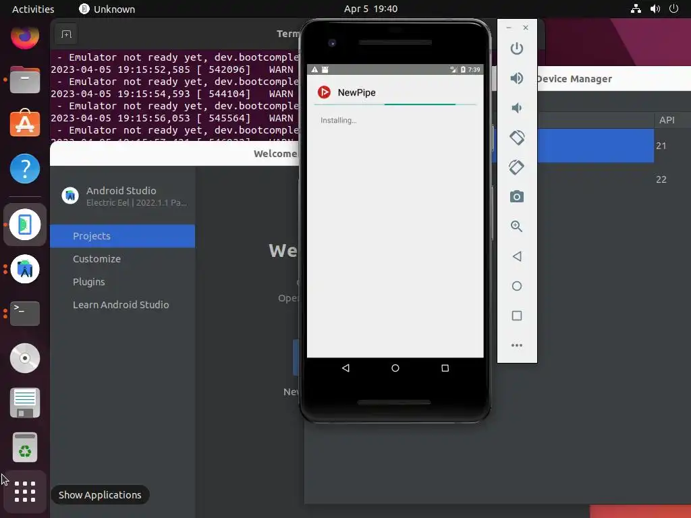Click the date and time in top bar
691x518 pixels.
coord(370,9)
